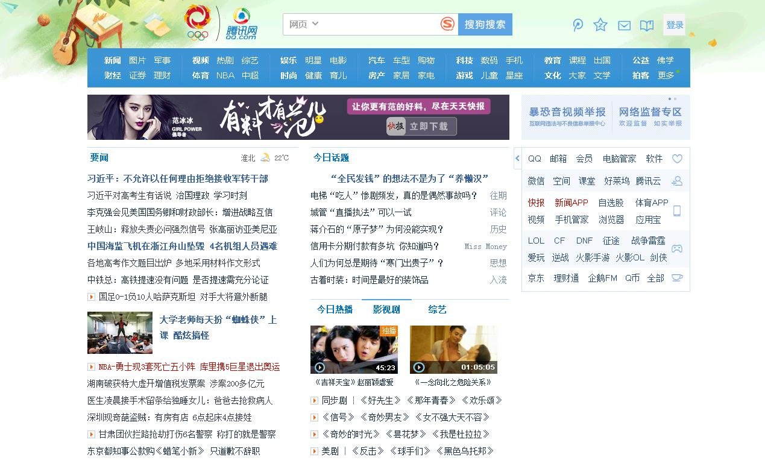Expand 更多 in the navigation bar
Viewport: 765px width, 460px height.
coord(666,75)
